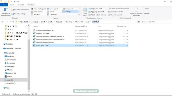Open Ordina per menu

pyautogui.click(x=85, y=12)
